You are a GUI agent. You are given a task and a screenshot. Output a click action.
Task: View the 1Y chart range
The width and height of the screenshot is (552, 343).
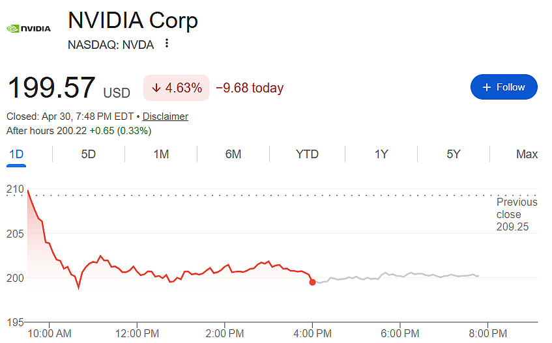[381, 154]
